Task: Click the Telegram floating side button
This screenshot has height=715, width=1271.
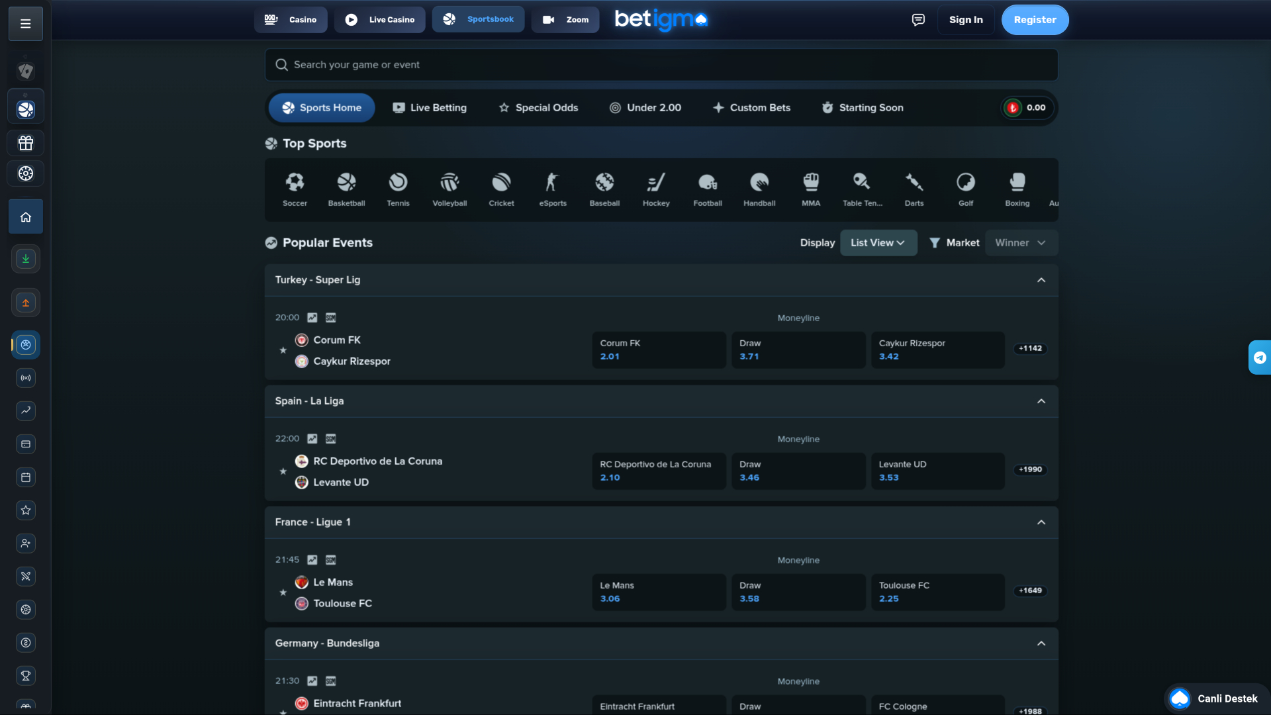Action: point(1259,358)
